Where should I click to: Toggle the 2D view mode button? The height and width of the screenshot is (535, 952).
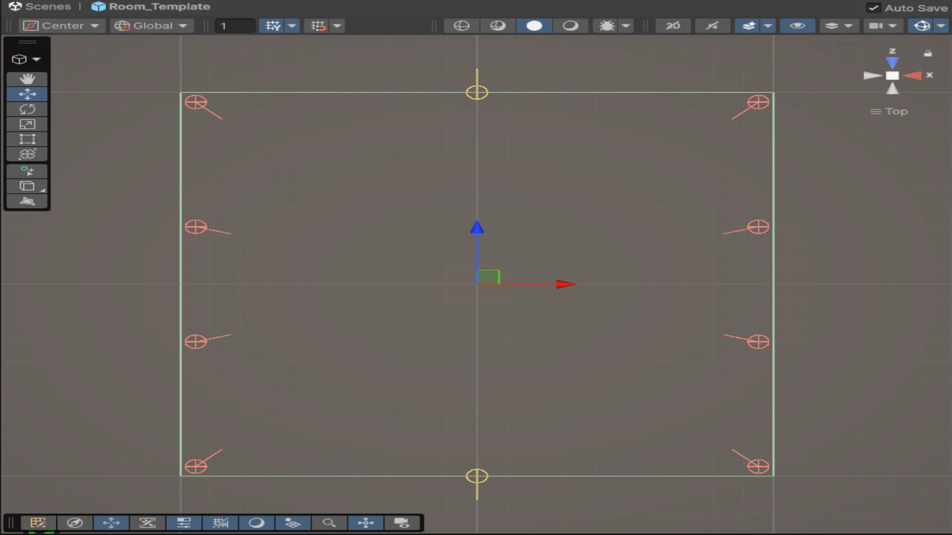673,26
